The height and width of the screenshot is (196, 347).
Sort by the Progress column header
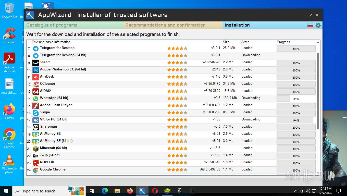coord(296,42)
